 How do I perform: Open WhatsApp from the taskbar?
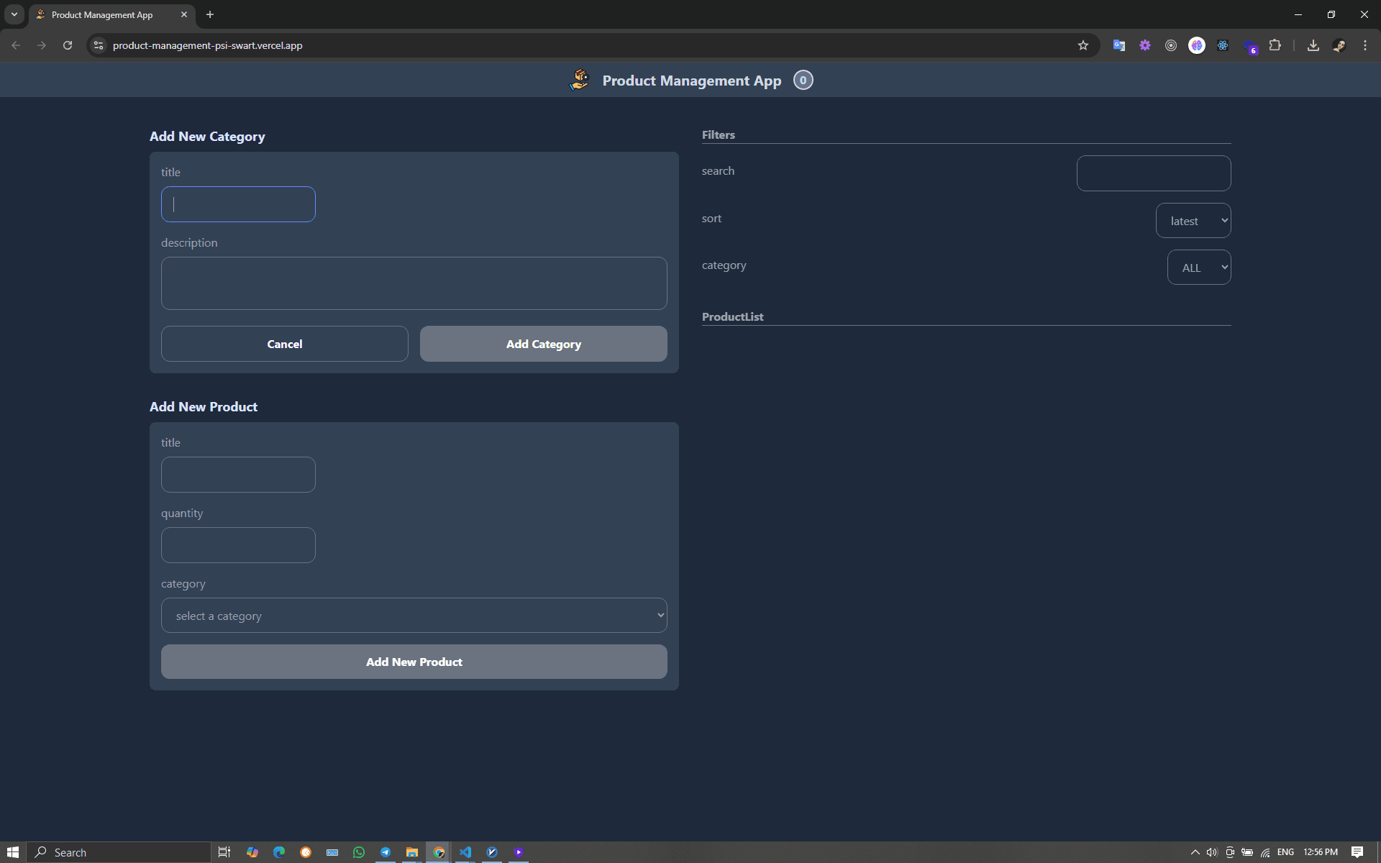[359, 852]
